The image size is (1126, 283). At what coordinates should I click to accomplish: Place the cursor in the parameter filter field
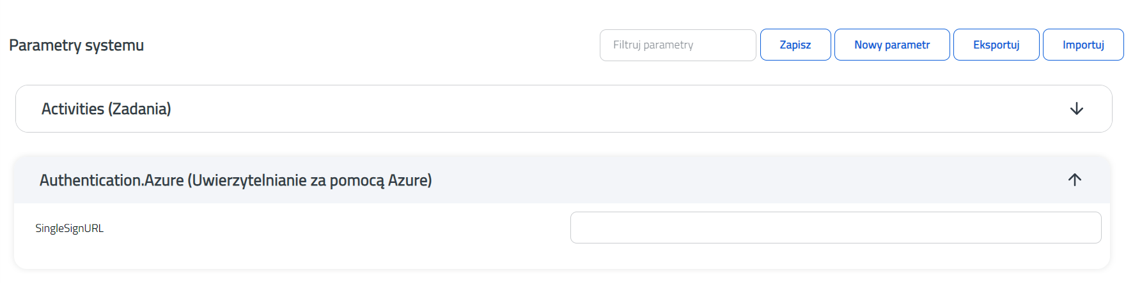[677, 45]
